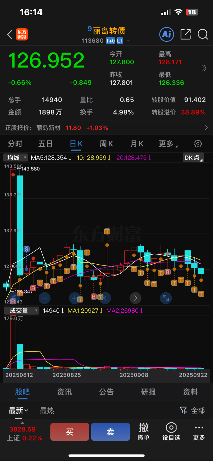Open chart settings gear icon

tap(198, 144)
